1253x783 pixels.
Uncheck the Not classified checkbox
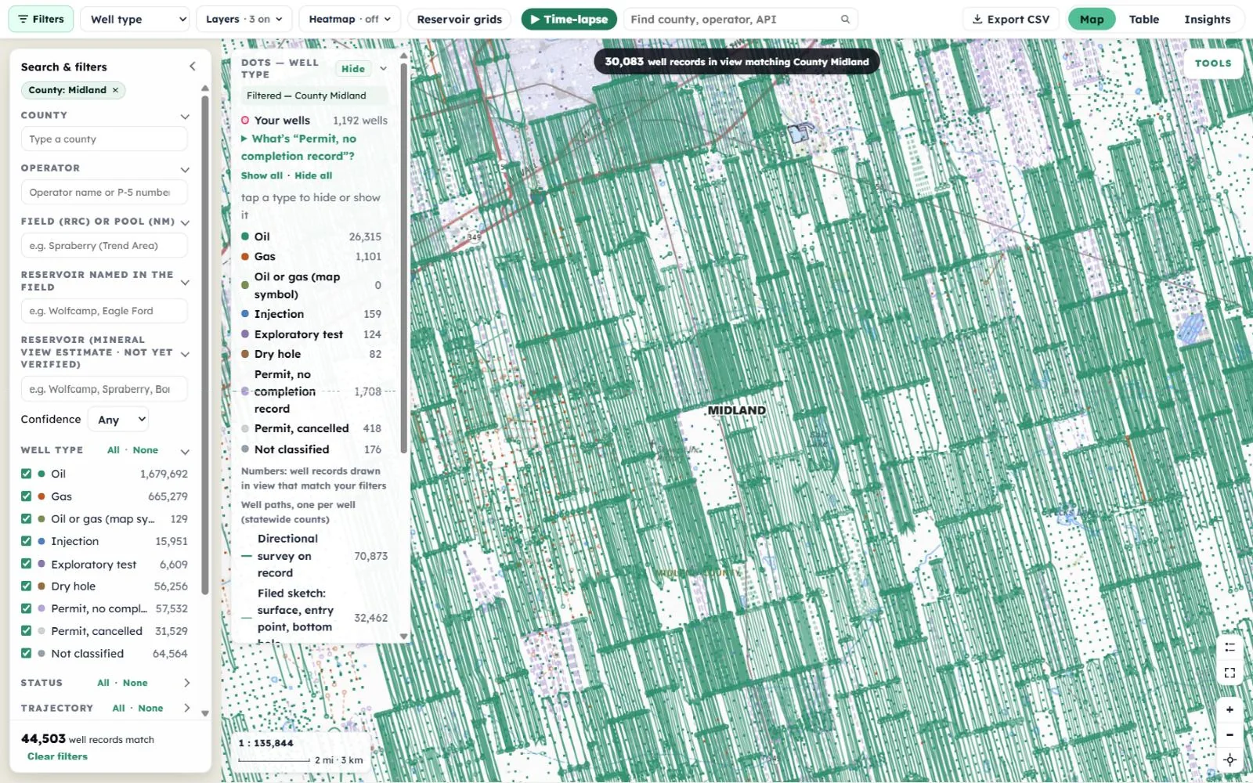[x=26, y=653]
